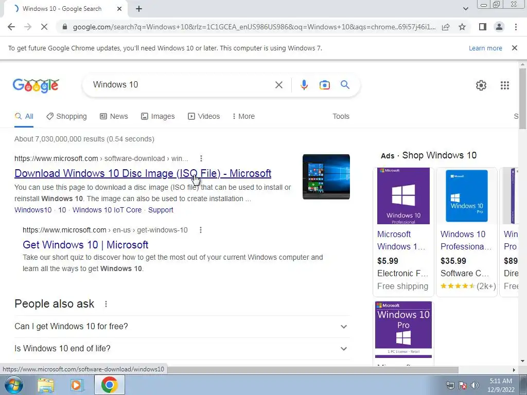Click the Windows 10 Professiona... product title

click(466, 240)
